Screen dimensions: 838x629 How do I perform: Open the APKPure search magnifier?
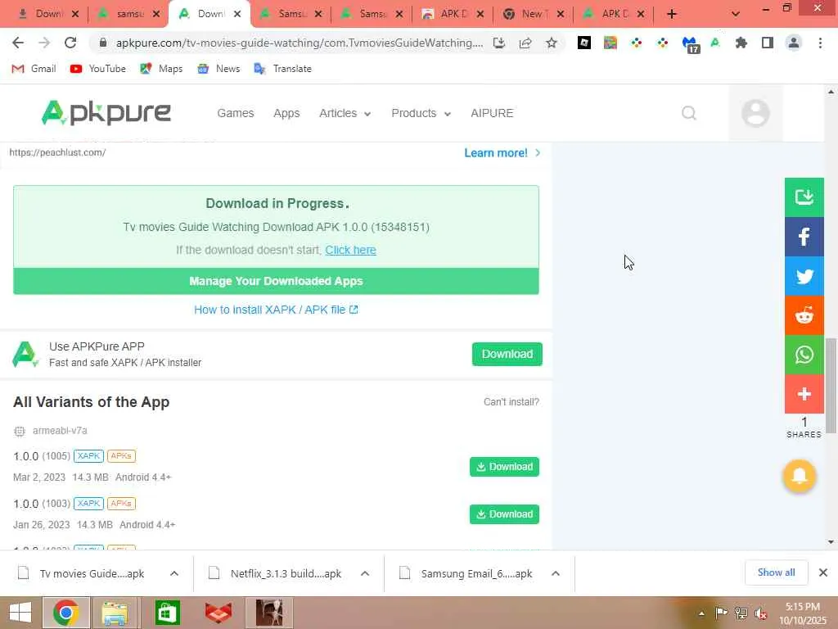click(x=689, y=113)
